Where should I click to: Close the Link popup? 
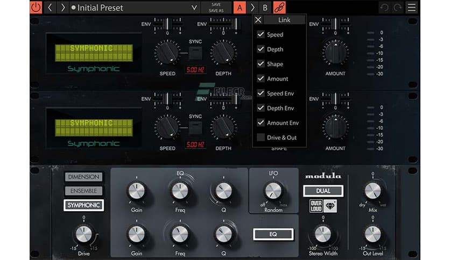click(x=258, y=20)
